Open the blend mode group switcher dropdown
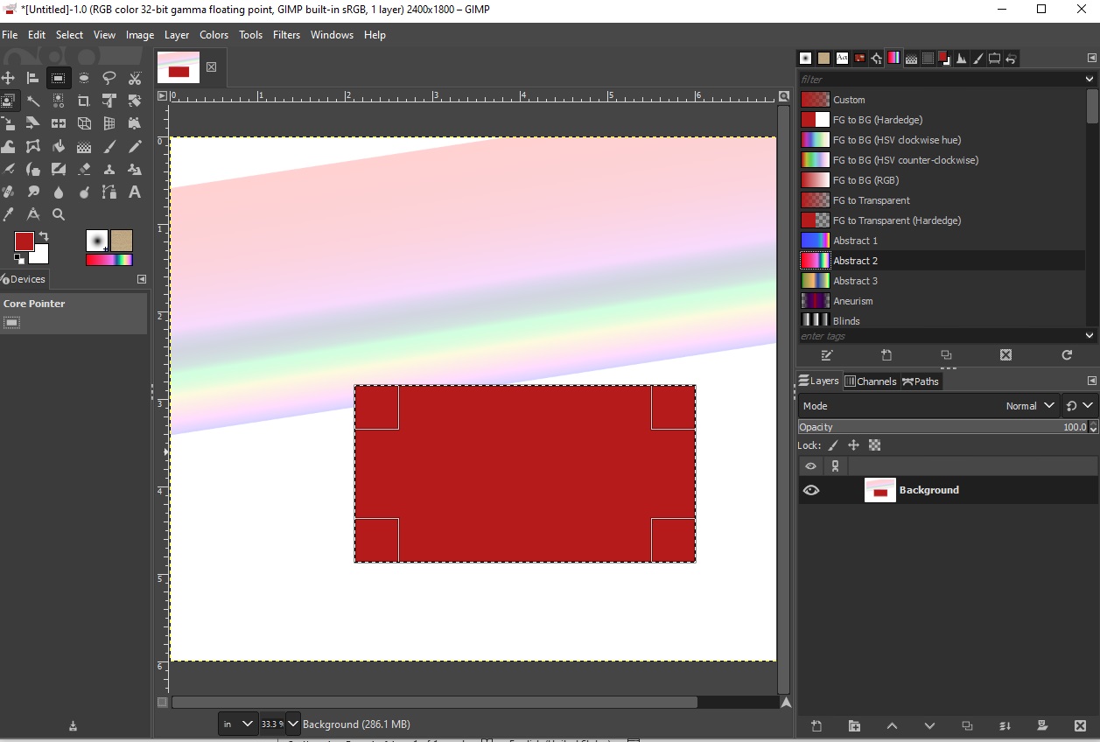This screenshot has width=1100, height=742. click(x=1080, y=406)
